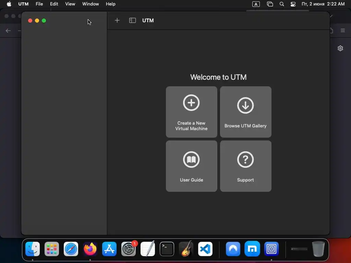Minimize the UTM window with yellow button

pyautogui.click(x=37, y=21)
